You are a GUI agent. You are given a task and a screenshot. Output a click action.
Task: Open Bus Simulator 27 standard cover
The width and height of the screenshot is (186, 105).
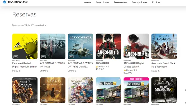(x=108, y=90)
